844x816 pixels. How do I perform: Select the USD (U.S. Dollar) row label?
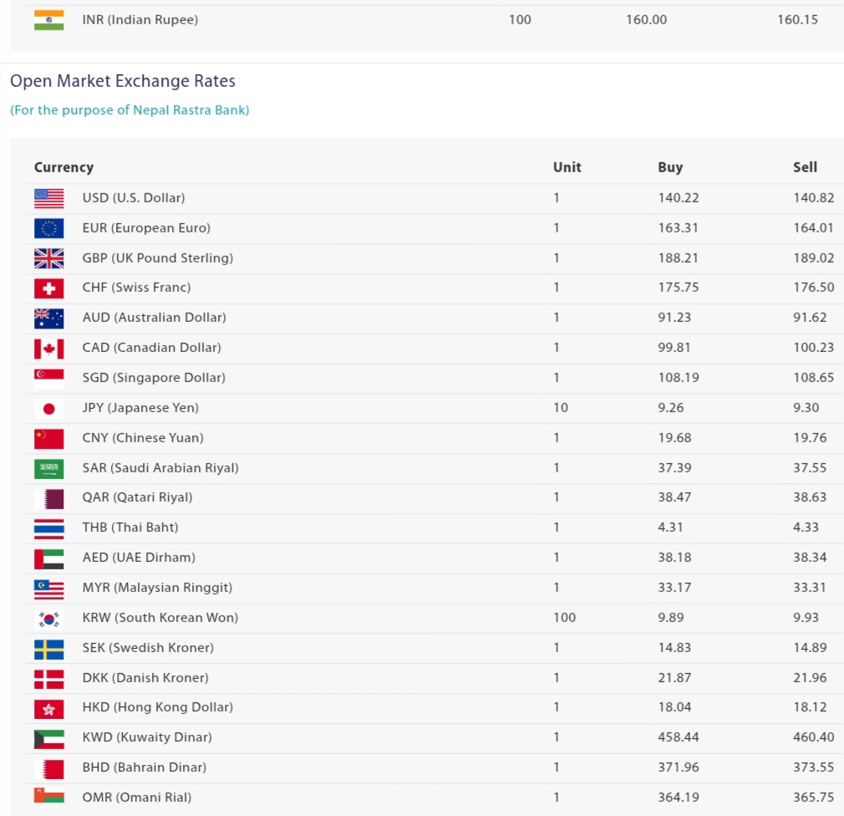tap(134, 198)
